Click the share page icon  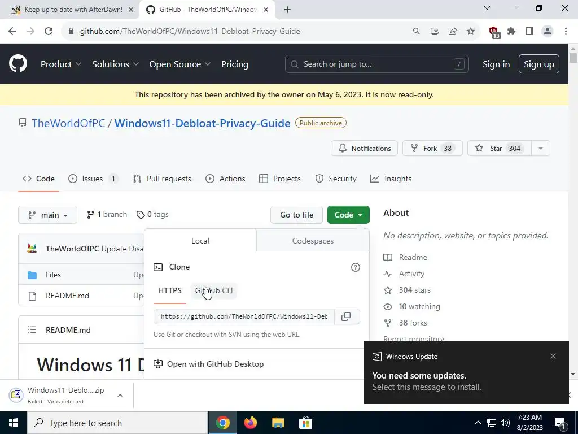click(x=453, y=32)
